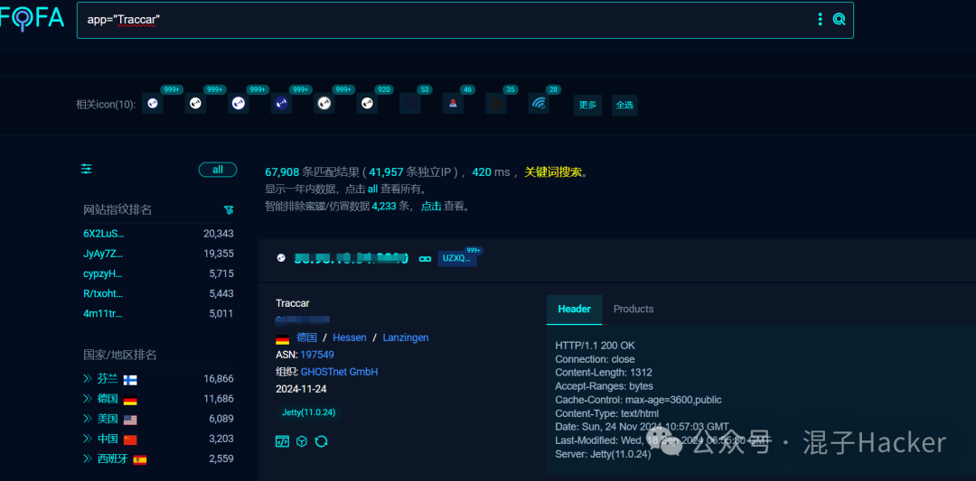This screenshot has width=976, height=481.
Task: Click the 芬兰 country name
Action: (x=107, y=379)
